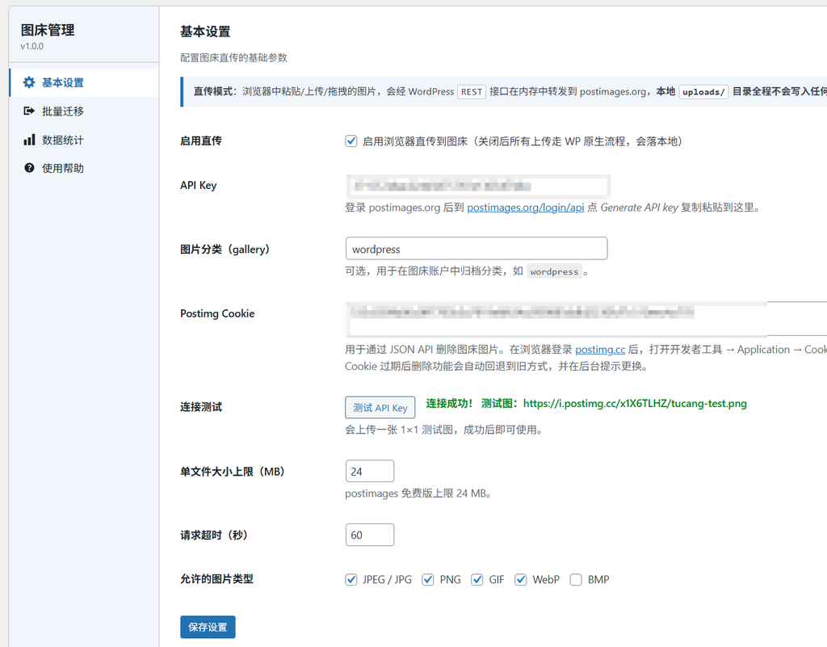
Task: Click the Postimg Cookie text area
Action: click(x=586, y=319)
